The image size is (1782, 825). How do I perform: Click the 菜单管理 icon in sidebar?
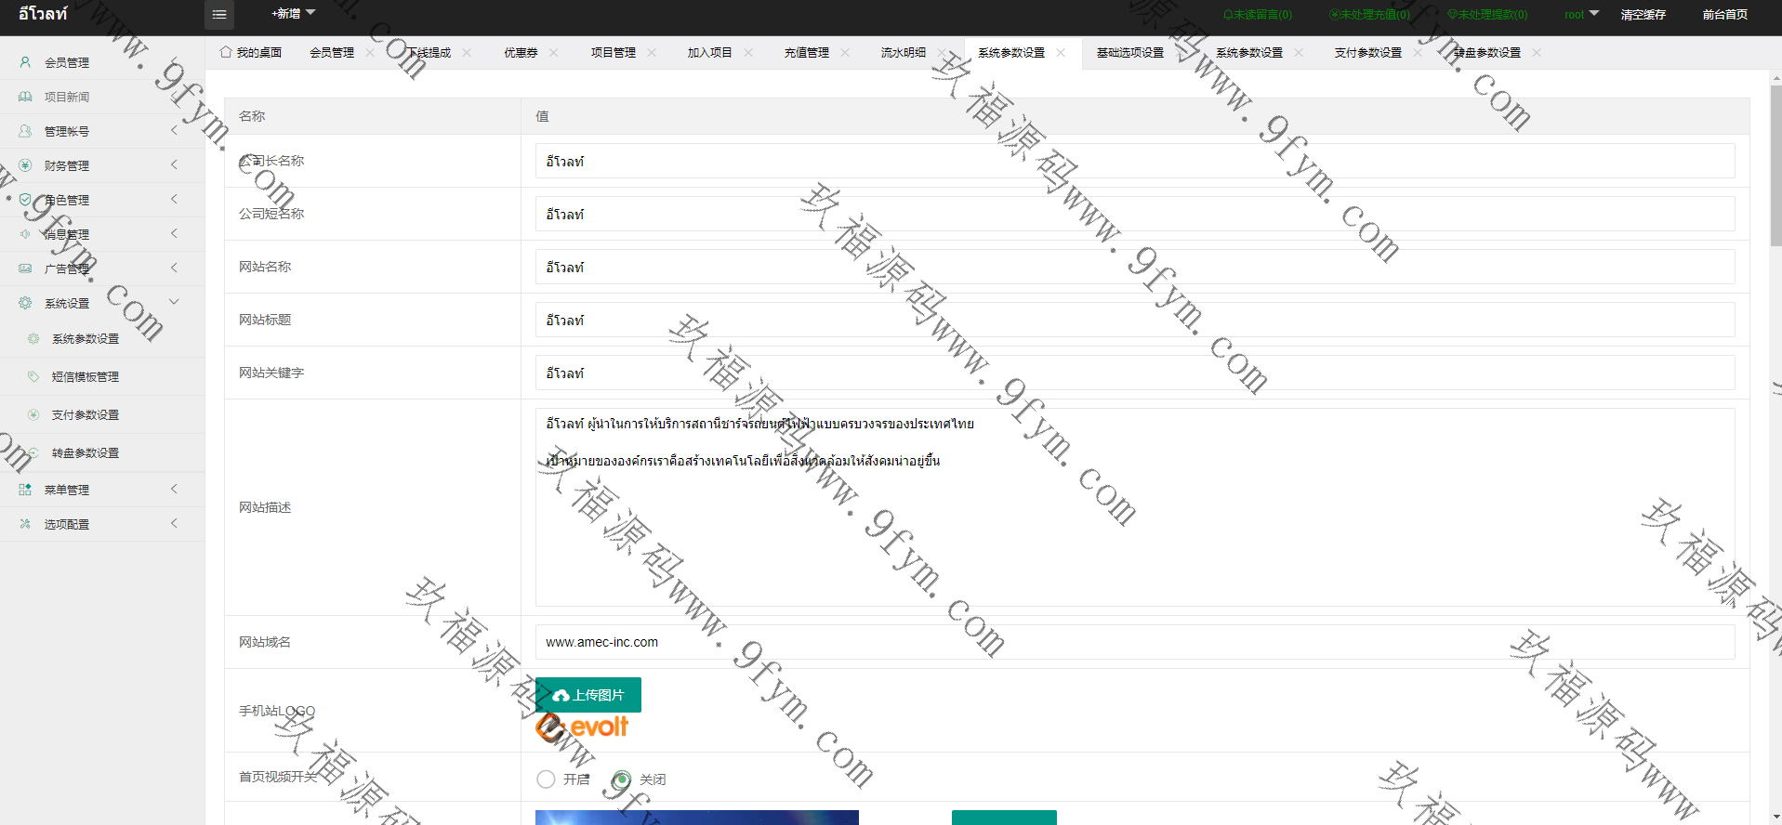(25, 490)
